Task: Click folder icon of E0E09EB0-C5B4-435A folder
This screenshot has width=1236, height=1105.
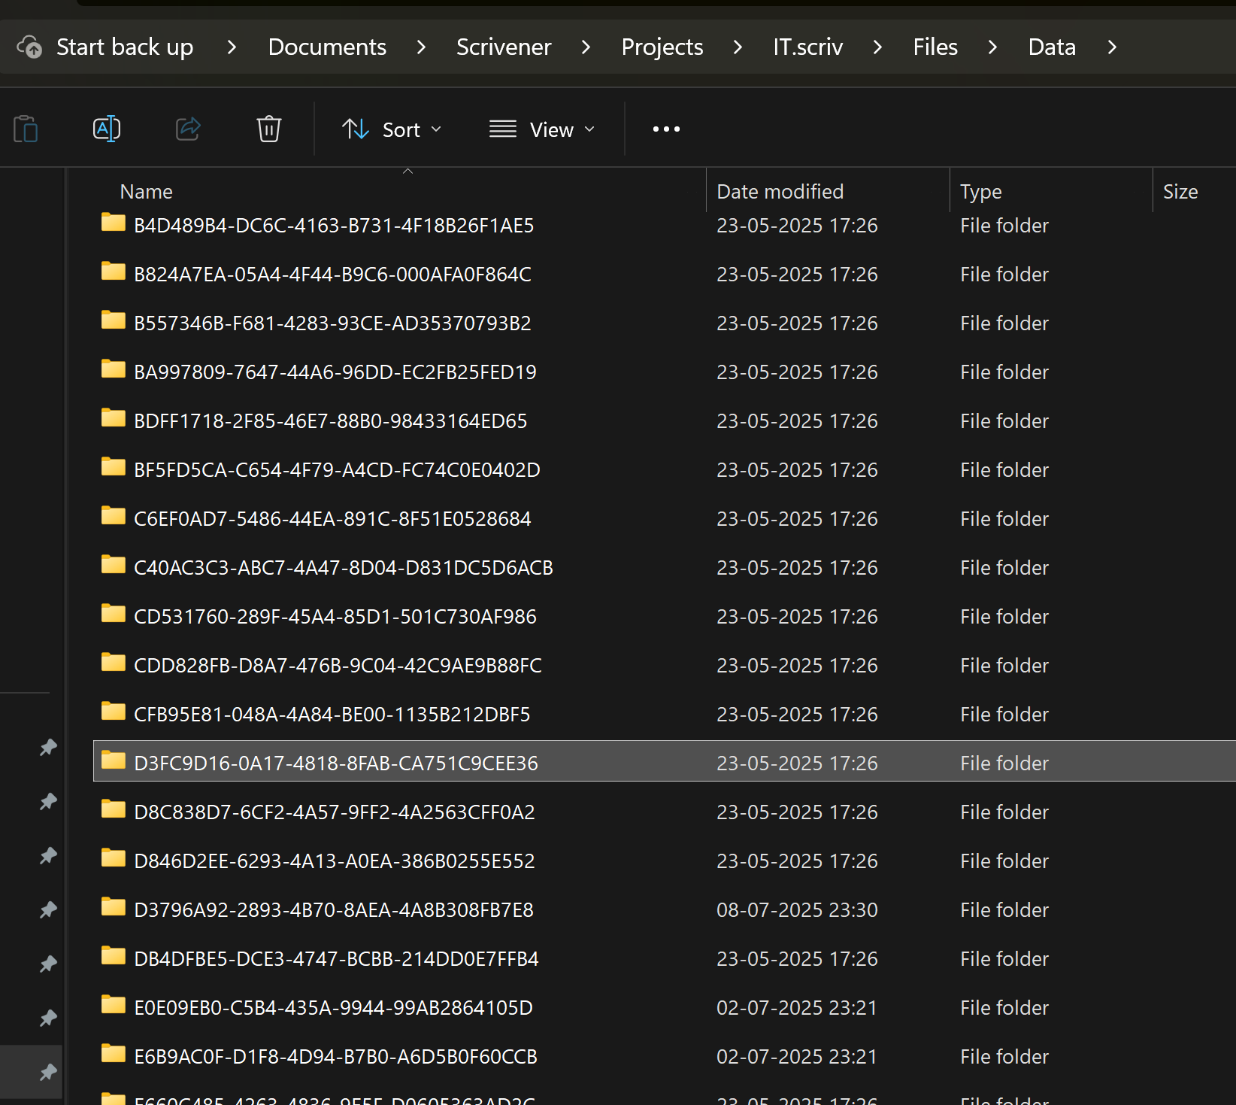Action: [114, 1006]
